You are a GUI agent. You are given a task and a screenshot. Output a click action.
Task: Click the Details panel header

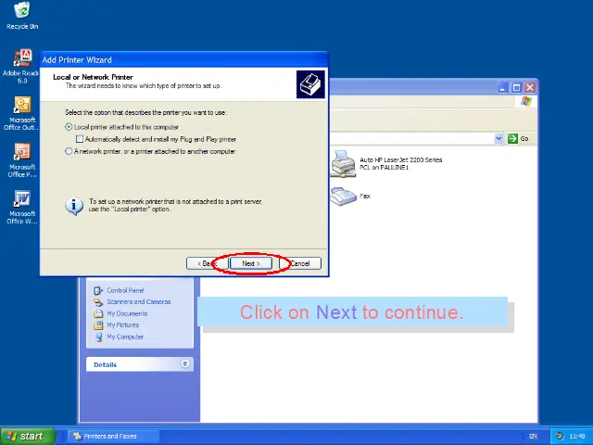[x=140, y=364]
